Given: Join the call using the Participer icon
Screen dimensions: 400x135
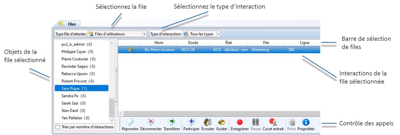Looking at the screenshot, I should pyautogui.click(x=191, y=122).
